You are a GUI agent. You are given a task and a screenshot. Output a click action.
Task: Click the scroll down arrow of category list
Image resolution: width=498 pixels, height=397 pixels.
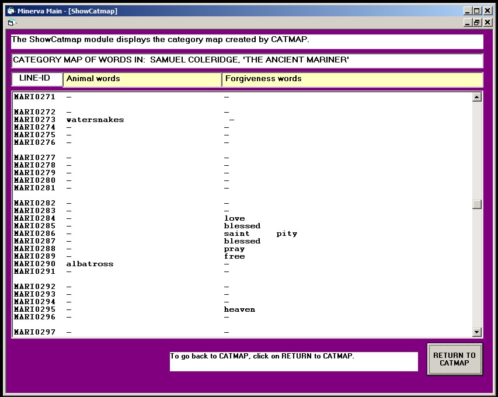pyautogui.click(x=477, y=332)
